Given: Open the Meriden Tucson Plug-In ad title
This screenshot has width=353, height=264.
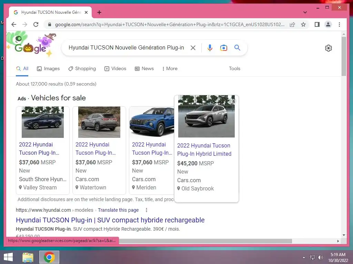Looking at the screenshot, I should pos(152,148).
